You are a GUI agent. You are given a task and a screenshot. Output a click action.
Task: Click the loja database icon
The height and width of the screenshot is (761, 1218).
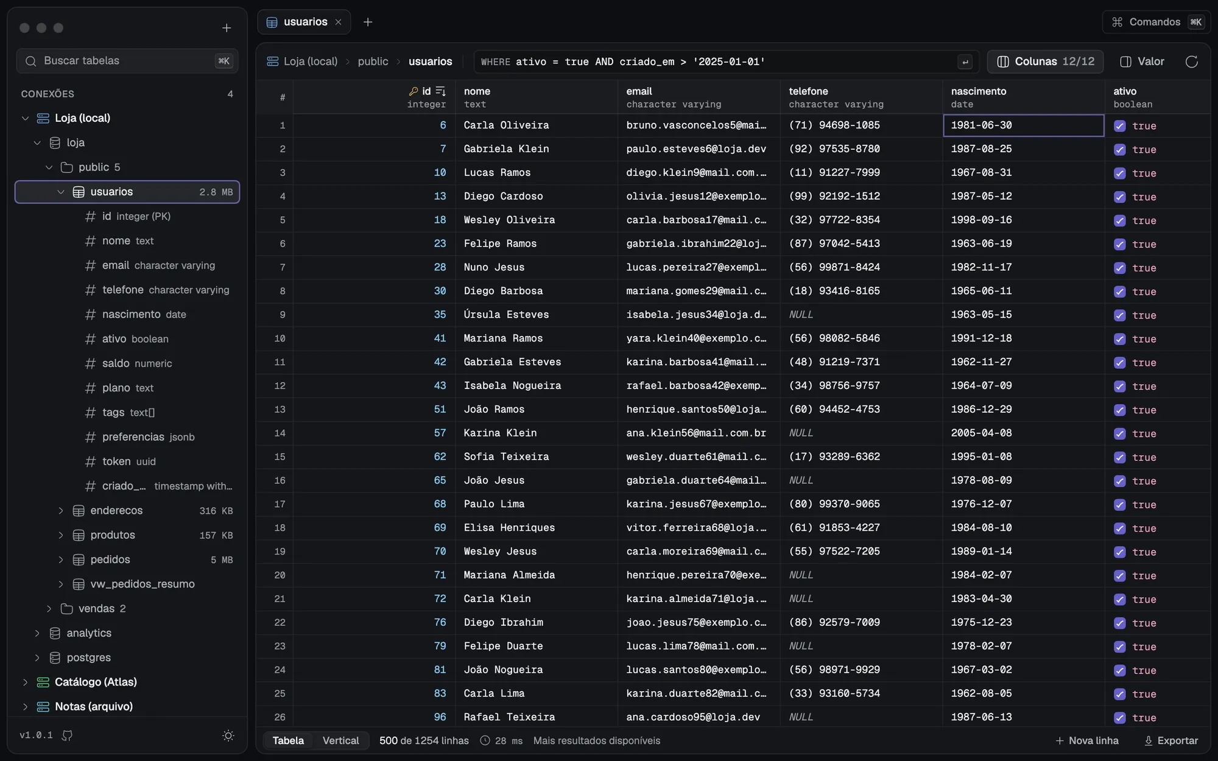coord(55,142)
